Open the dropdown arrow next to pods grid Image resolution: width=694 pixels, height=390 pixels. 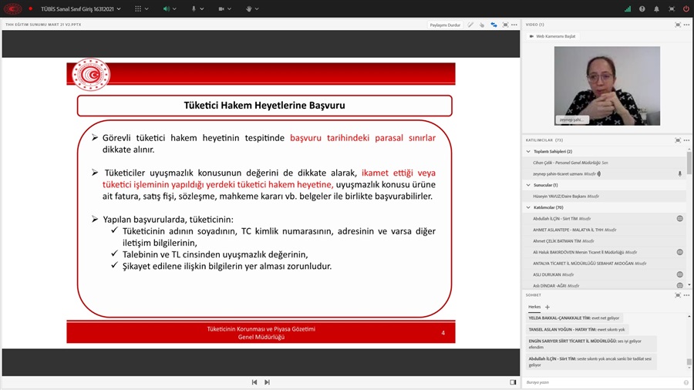147,8
